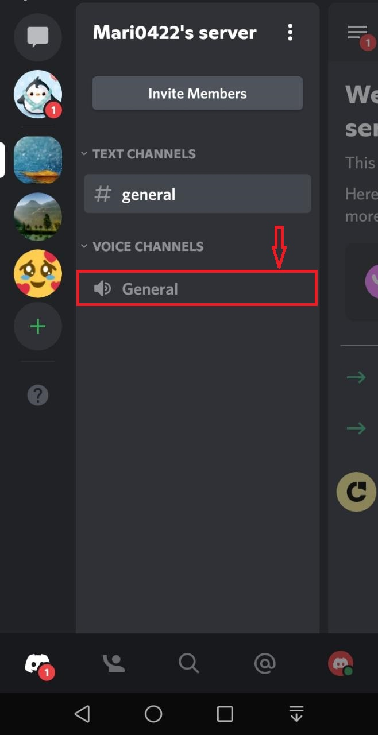378x735 pixels.
Task: Collapse the VOICE CHANNELS category
Action: point(84,246)
